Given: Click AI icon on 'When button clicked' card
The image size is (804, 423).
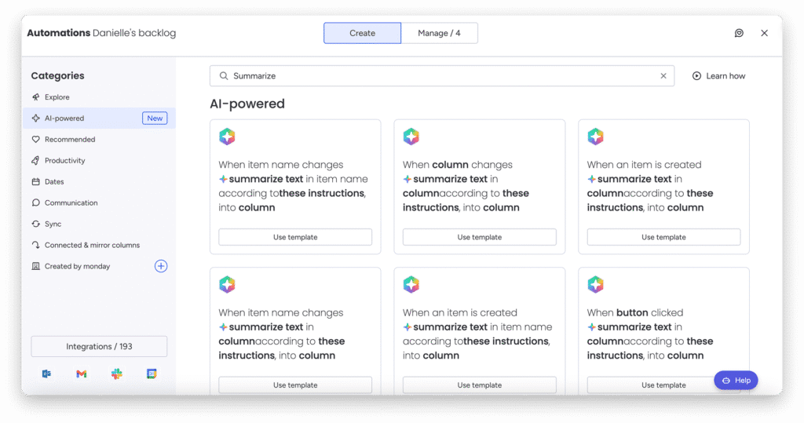Looking at the screenshot, I should pos(595,285).
